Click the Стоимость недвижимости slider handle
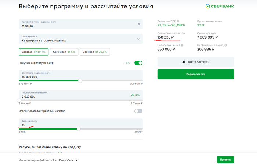 pos(80,81)
